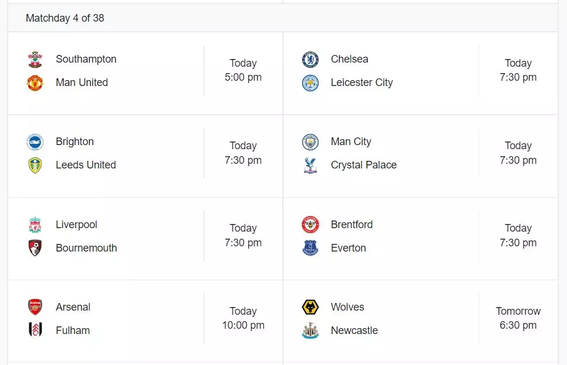Click the Southampton club crest
The image size is (567, 365).
click(x=35, y=60)
